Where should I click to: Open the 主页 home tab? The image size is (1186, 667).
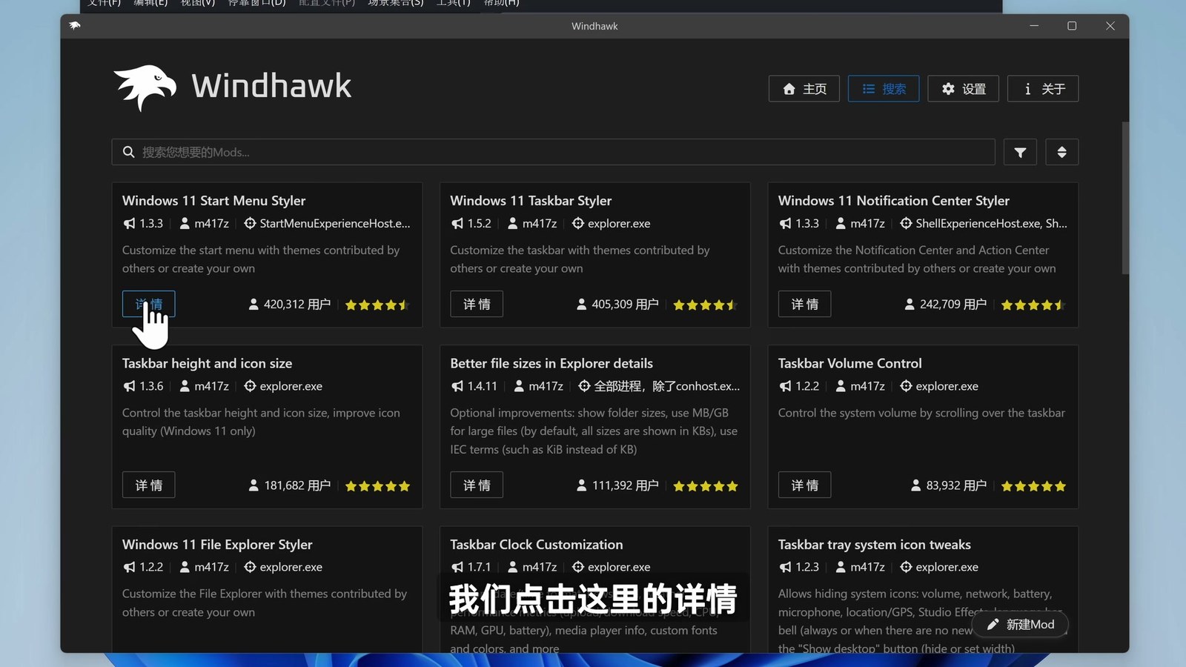coord(804,89)
